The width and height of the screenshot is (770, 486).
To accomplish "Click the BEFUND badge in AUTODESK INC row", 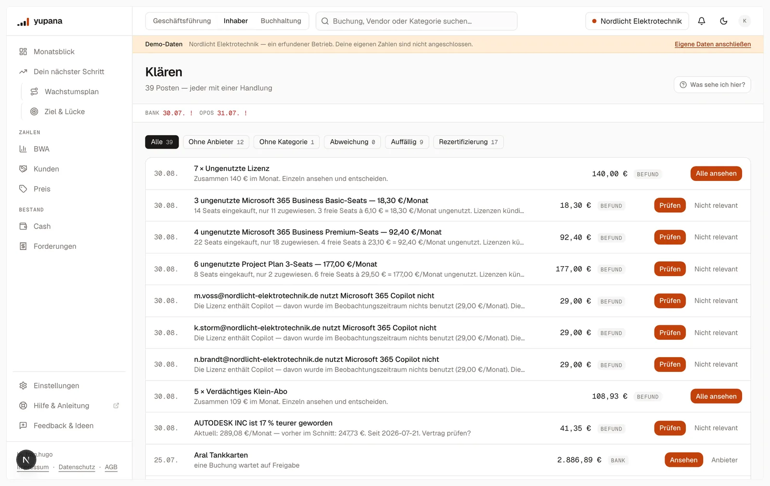I will tap(611, 429).
